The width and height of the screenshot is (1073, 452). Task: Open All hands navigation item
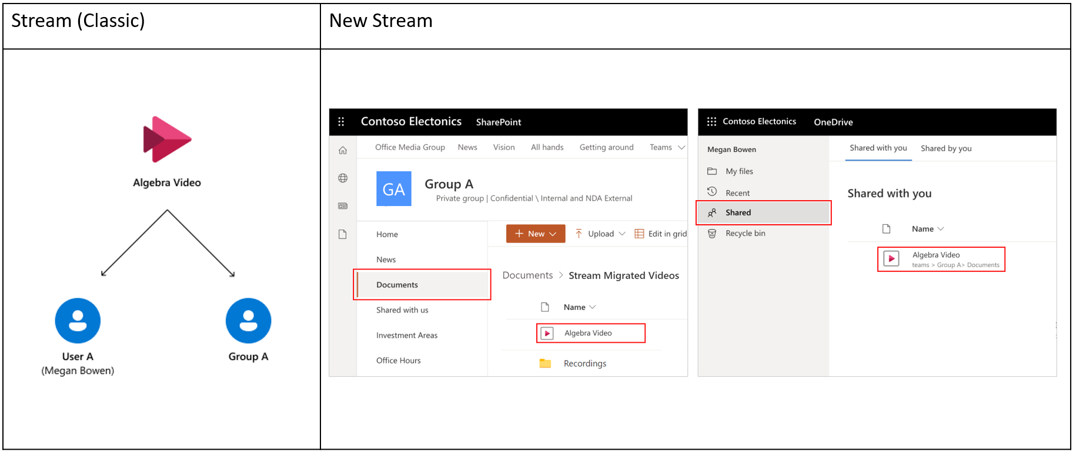pos(547,147)
